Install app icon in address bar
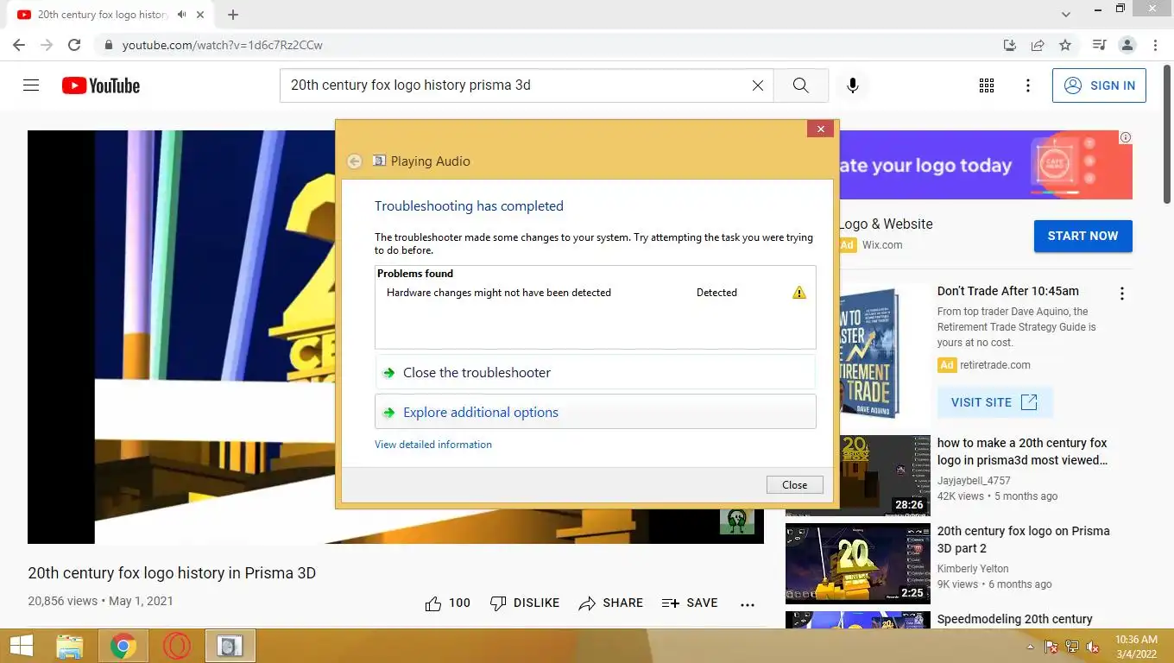Screen dimensions: 1174x663 point(1010,45)
